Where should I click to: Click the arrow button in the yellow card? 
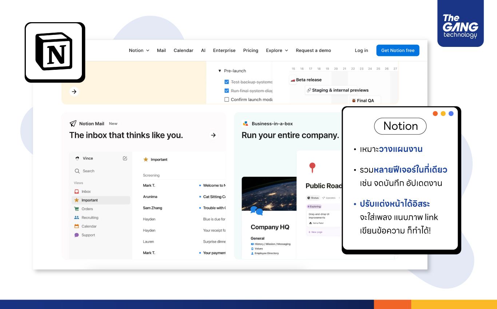pos(74,92)
